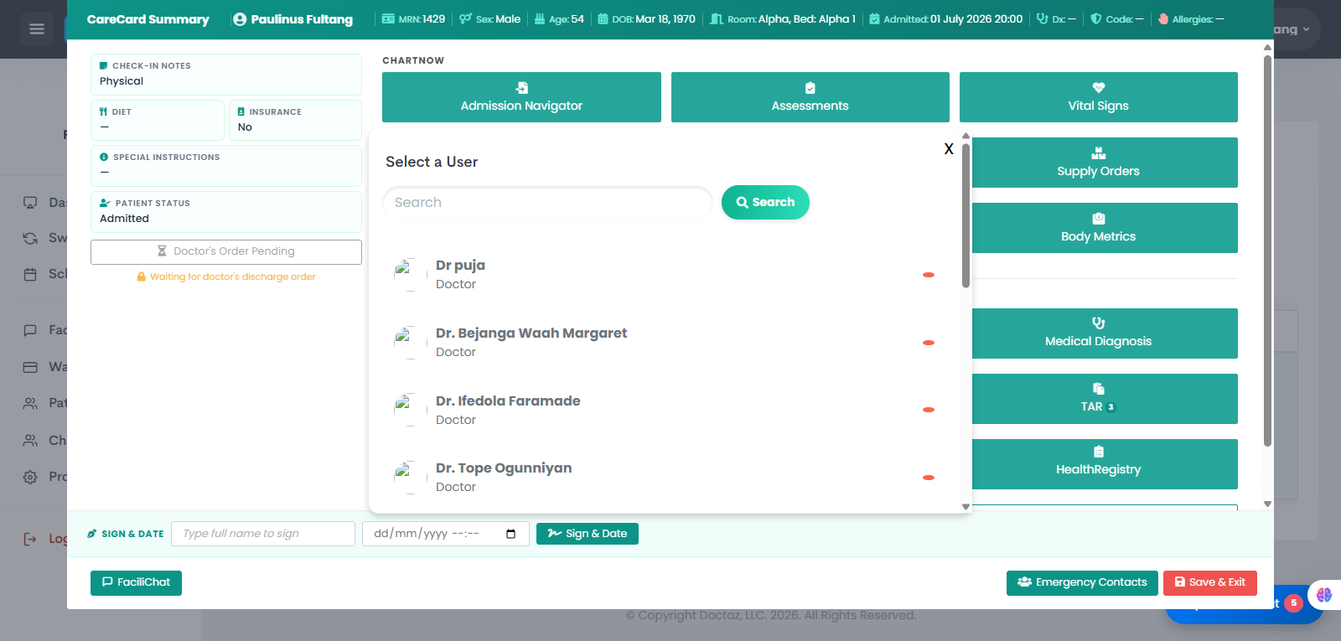The image size is (1341, 641).
Task: Open the Assessments tile
Action: point(810,97)
